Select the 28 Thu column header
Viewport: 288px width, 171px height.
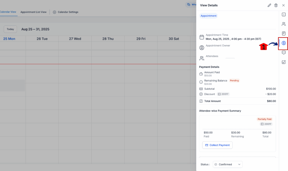click(x=108, y=39)
